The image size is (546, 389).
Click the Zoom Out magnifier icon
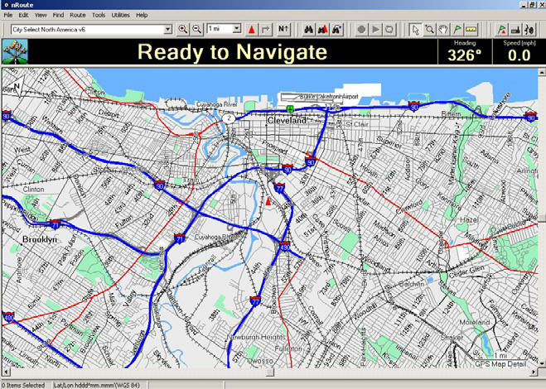[197, 30]
